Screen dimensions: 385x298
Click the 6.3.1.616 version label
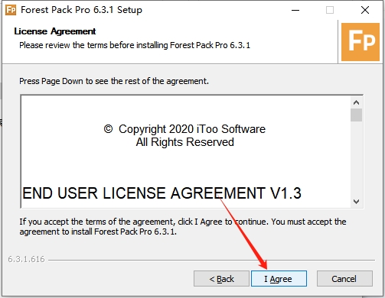pos(26,259)
